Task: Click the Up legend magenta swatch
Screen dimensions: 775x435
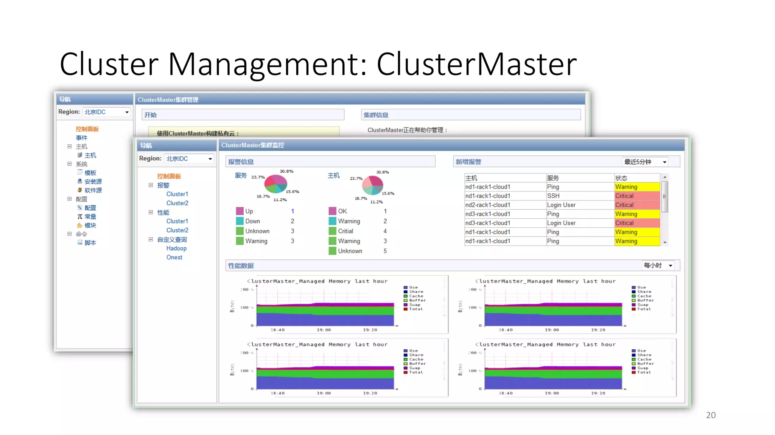Action: [x=240, y=211]
